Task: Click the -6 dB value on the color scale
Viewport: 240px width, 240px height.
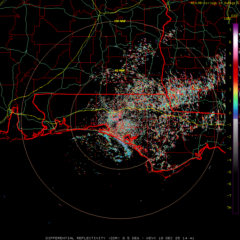Action: (229, 184)
